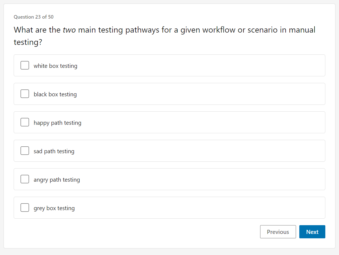This screenshot has height=255, width=339.
Task: Check the happy path testing checkbox
Action: (x=25, y=122)
